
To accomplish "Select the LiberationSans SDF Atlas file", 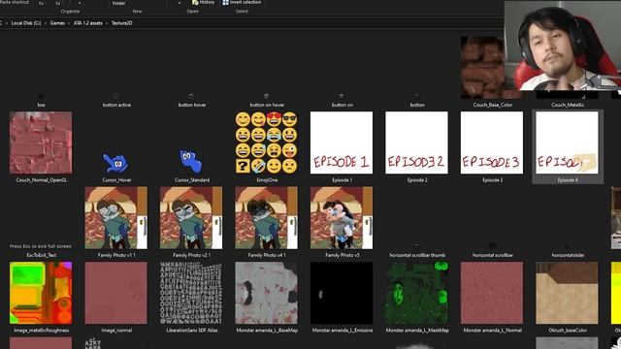I will click(x=191, y=293).
